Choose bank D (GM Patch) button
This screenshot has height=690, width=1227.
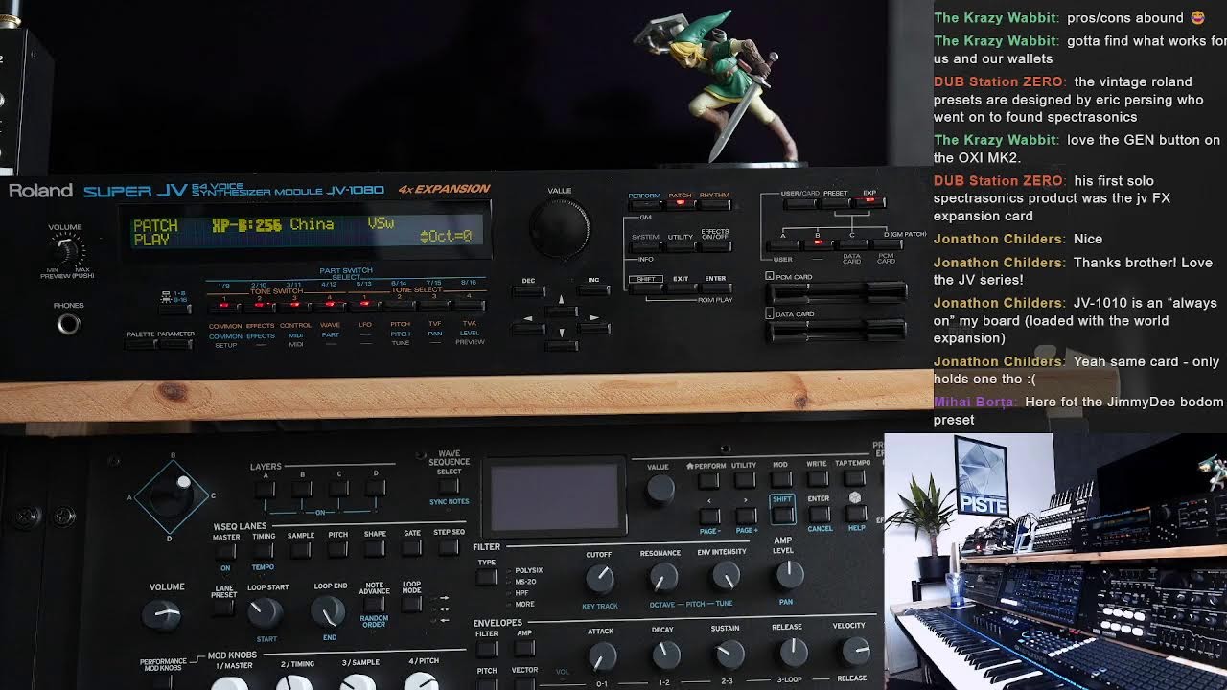pos(887,244)
